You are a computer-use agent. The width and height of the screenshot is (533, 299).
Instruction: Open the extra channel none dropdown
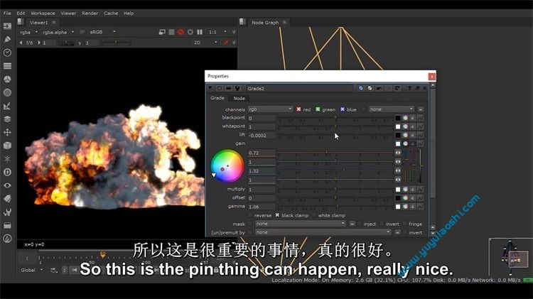[x=392, y=109]
